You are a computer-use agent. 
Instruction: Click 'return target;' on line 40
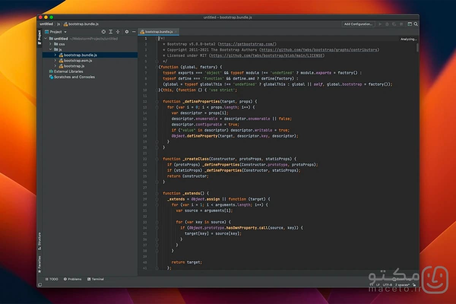pyautogui.click(x=187, y=262)
